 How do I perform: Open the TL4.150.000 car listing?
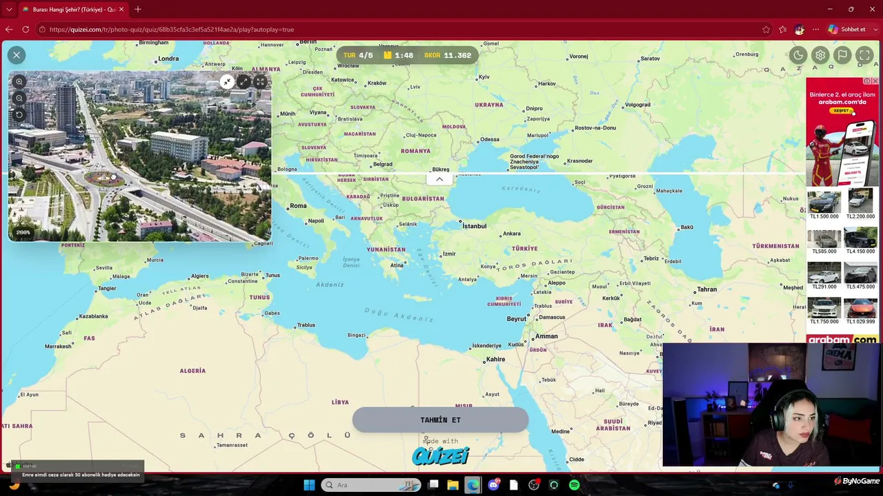coord(860,241)
